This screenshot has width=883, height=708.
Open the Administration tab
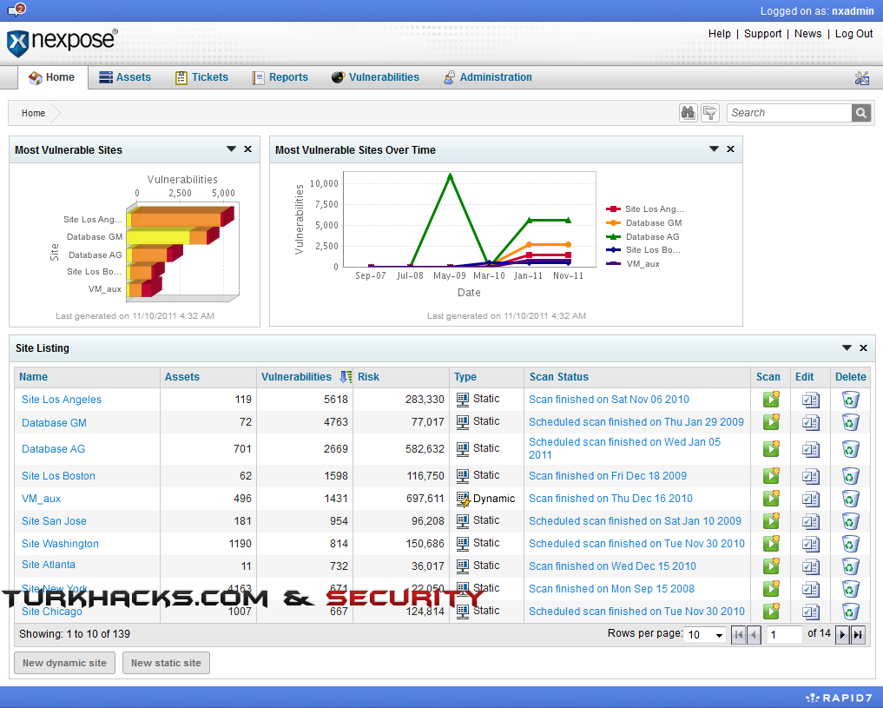pyautogui.click(x=488, y=77)
